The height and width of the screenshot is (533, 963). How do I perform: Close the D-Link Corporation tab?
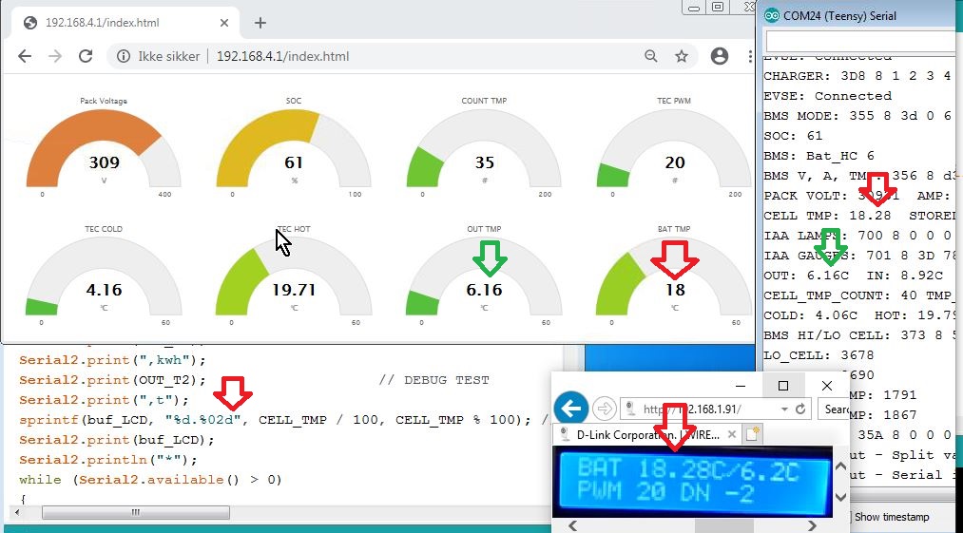[731, 435]
